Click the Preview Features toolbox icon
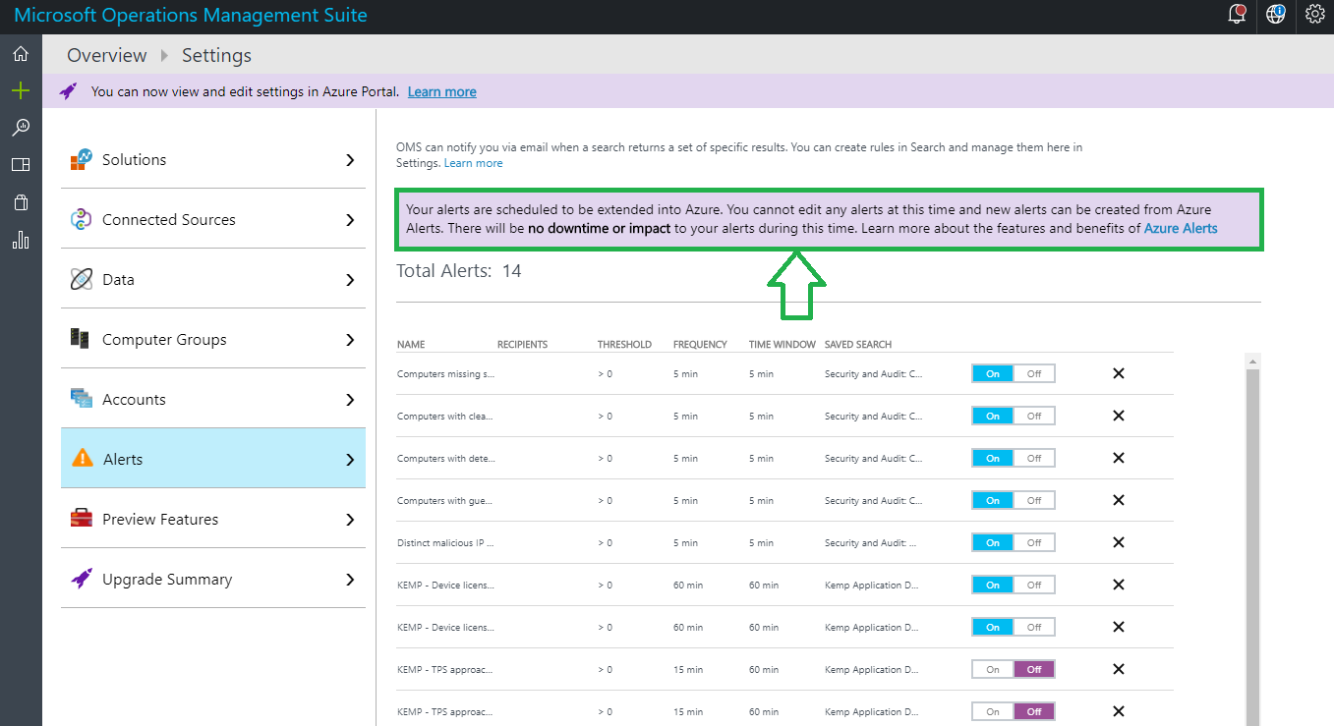The width and height of the screenshot is (1334, 726). 83,519
